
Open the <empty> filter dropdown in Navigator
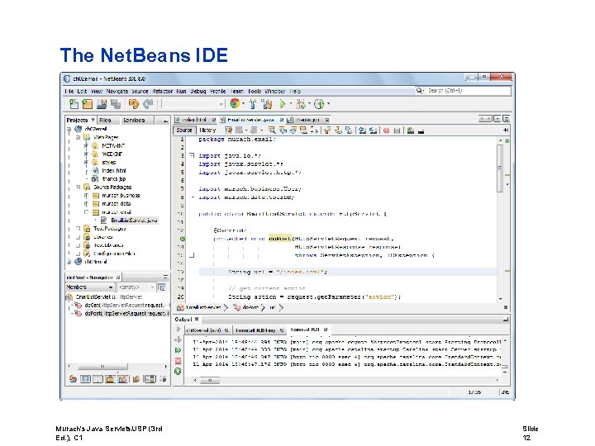point(136,287)
